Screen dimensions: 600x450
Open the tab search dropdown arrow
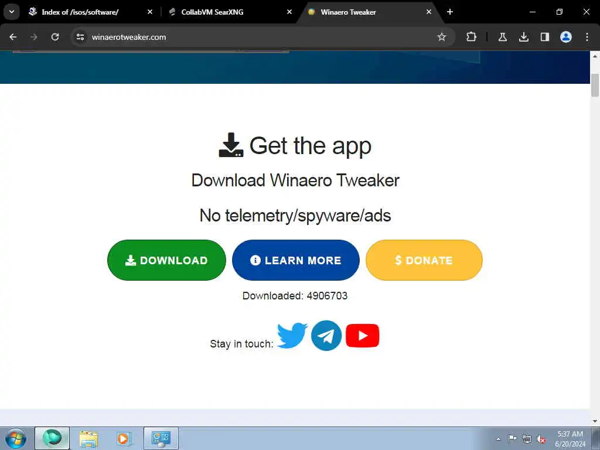pyautogui.click(x=12, y=12)
